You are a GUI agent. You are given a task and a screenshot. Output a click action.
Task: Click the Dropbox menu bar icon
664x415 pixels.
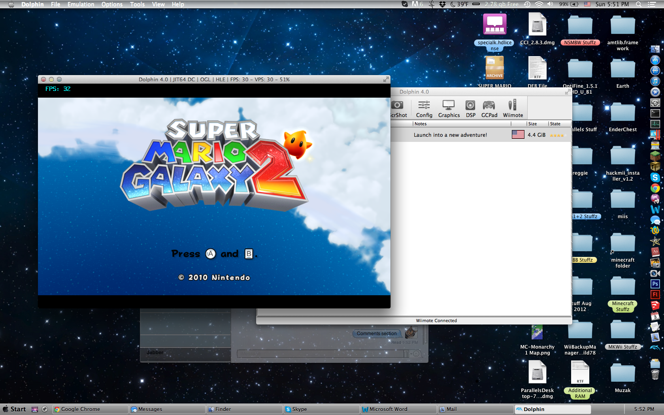click(x=442, y=4)
